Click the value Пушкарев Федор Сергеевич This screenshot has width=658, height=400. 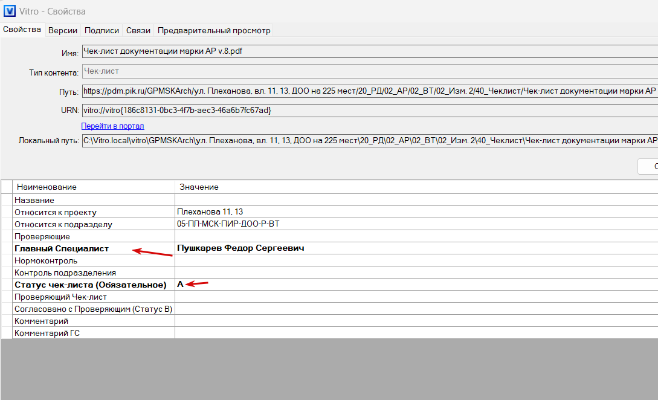click(x=240, y=248)
